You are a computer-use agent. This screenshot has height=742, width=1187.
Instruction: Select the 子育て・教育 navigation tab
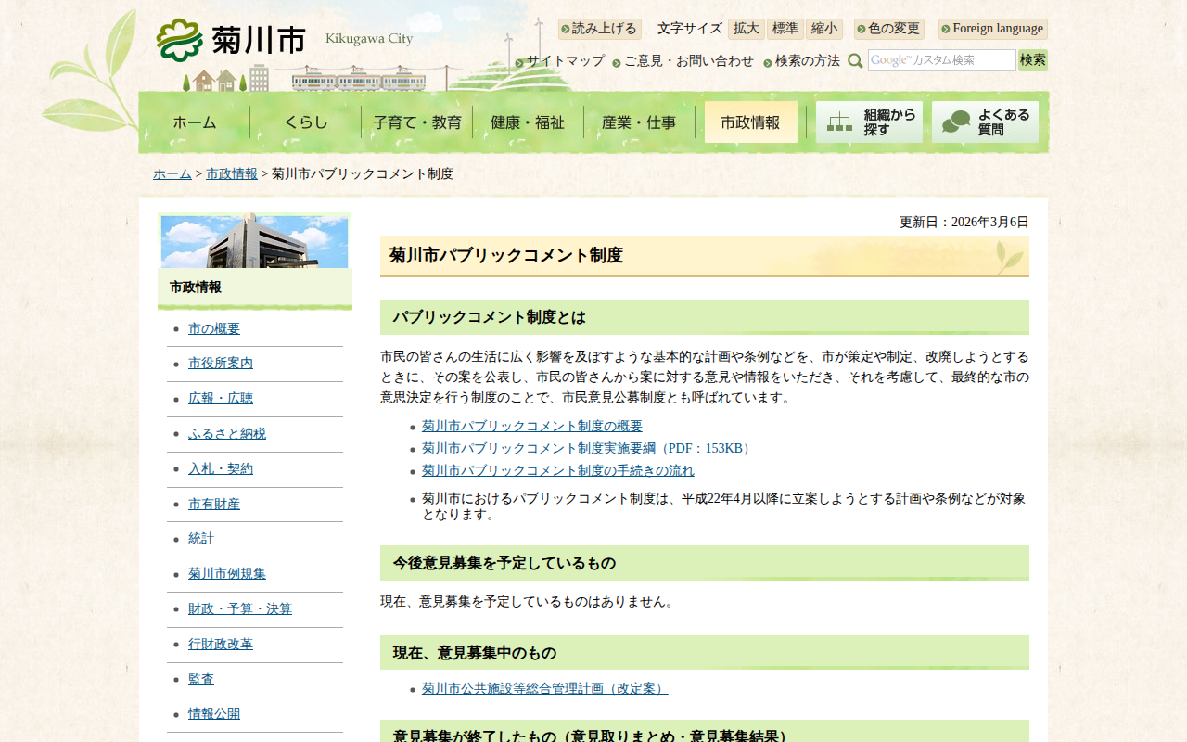click(x=416, y=122)
